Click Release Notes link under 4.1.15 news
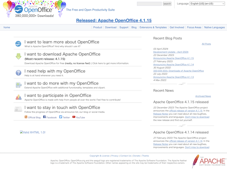 161,114
